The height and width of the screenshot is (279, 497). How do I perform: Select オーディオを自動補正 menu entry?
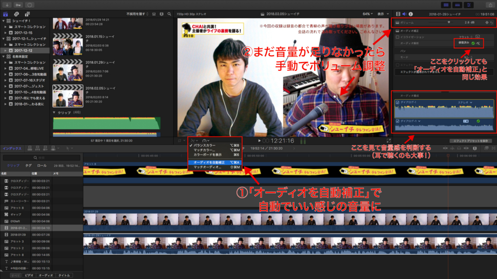[215, 163]
